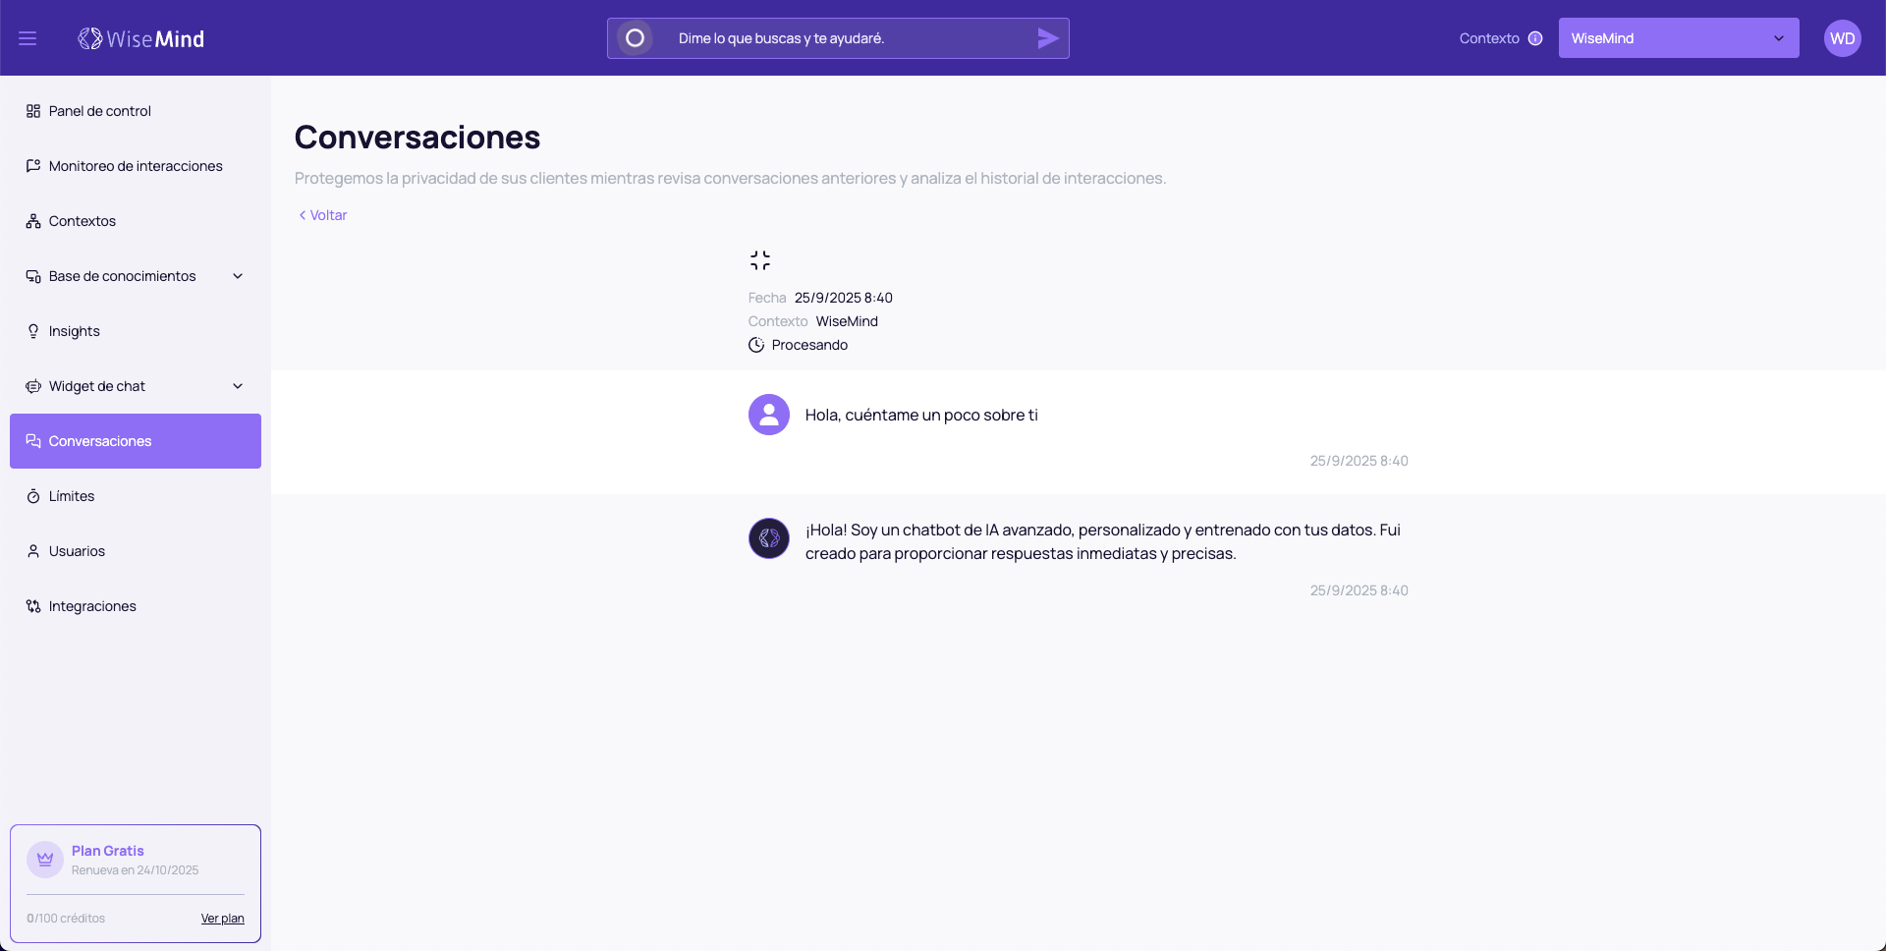Viewport: 1886px width, 951px height.
Task: Click the Voltar back link
Action: point(324,215)
